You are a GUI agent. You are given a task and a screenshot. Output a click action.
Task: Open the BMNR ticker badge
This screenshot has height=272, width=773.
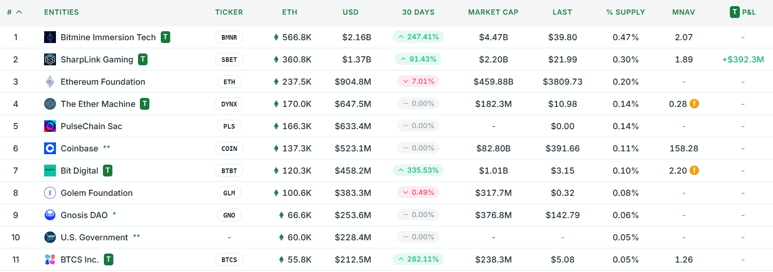tap(229, 37)
